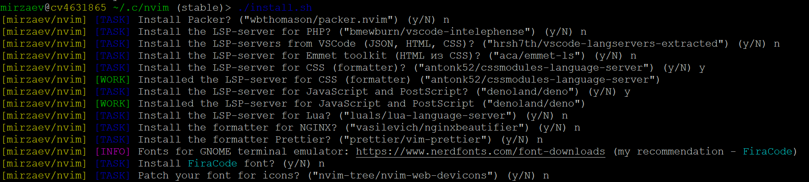Click FiraCode in the recommendation line

767,152
